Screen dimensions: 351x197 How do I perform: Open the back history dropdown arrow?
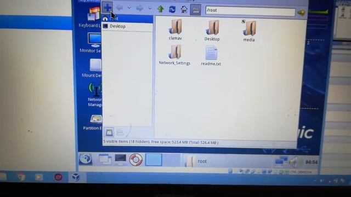(x=129, y=8)
